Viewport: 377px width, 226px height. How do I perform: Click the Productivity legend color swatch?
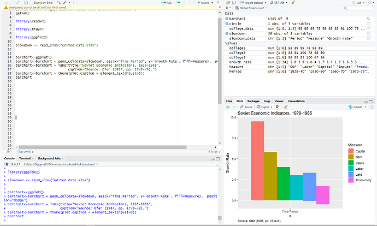click(x=351, y=180)
